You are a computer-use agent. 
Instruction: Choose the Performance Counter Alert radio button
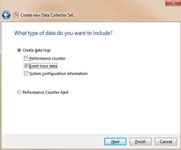pos(19,92)
